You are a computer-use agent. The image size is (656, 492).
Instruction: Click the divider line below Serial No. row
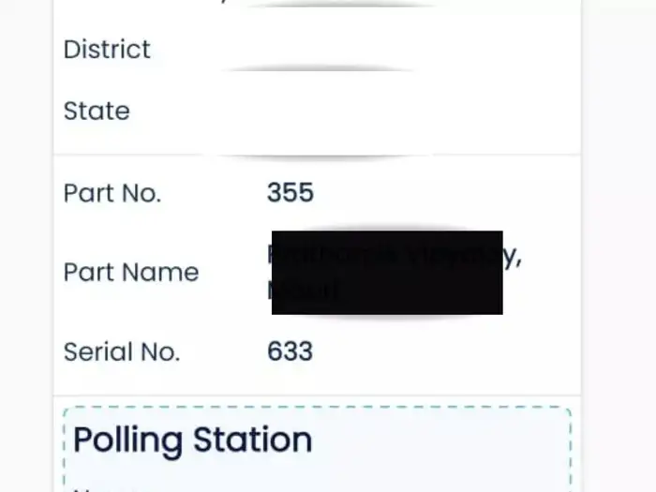317,395
